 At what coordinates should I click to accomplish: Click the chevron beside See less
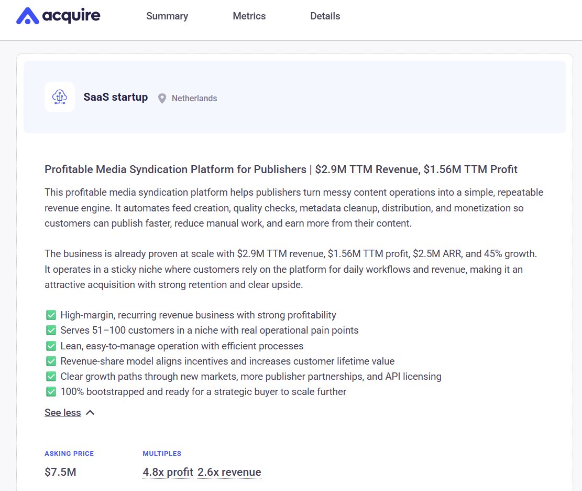pos(90,412)
